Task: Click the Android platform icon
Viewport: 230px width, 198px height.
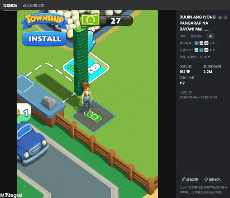Action: (211, 36)
